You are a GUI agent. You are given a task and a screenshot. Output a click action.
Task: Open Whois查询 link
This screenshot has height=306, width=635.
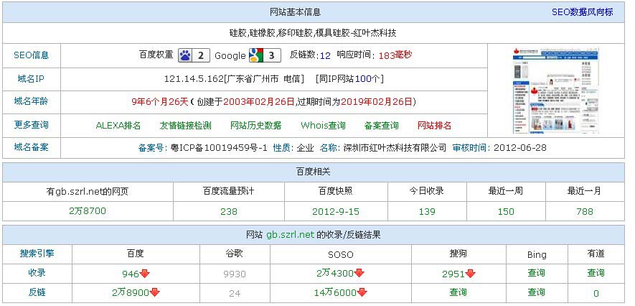[323, 126]
